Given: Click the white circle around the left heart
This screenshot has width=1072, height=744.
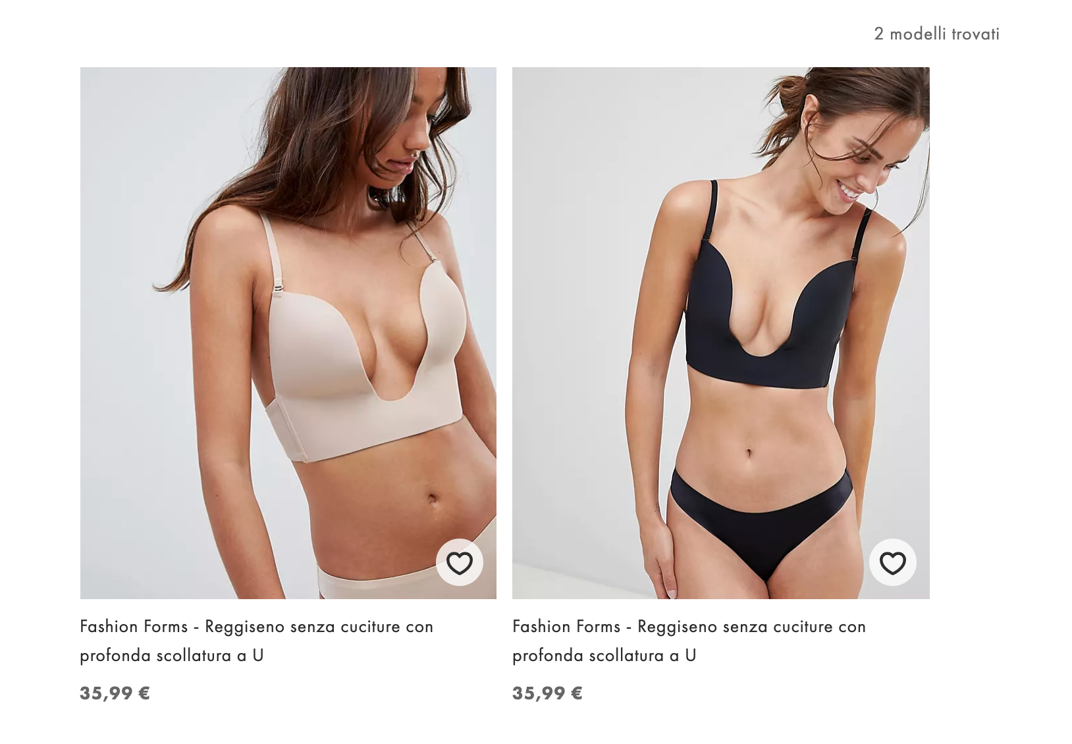Looking at the screenshot, I should point(460,563).
